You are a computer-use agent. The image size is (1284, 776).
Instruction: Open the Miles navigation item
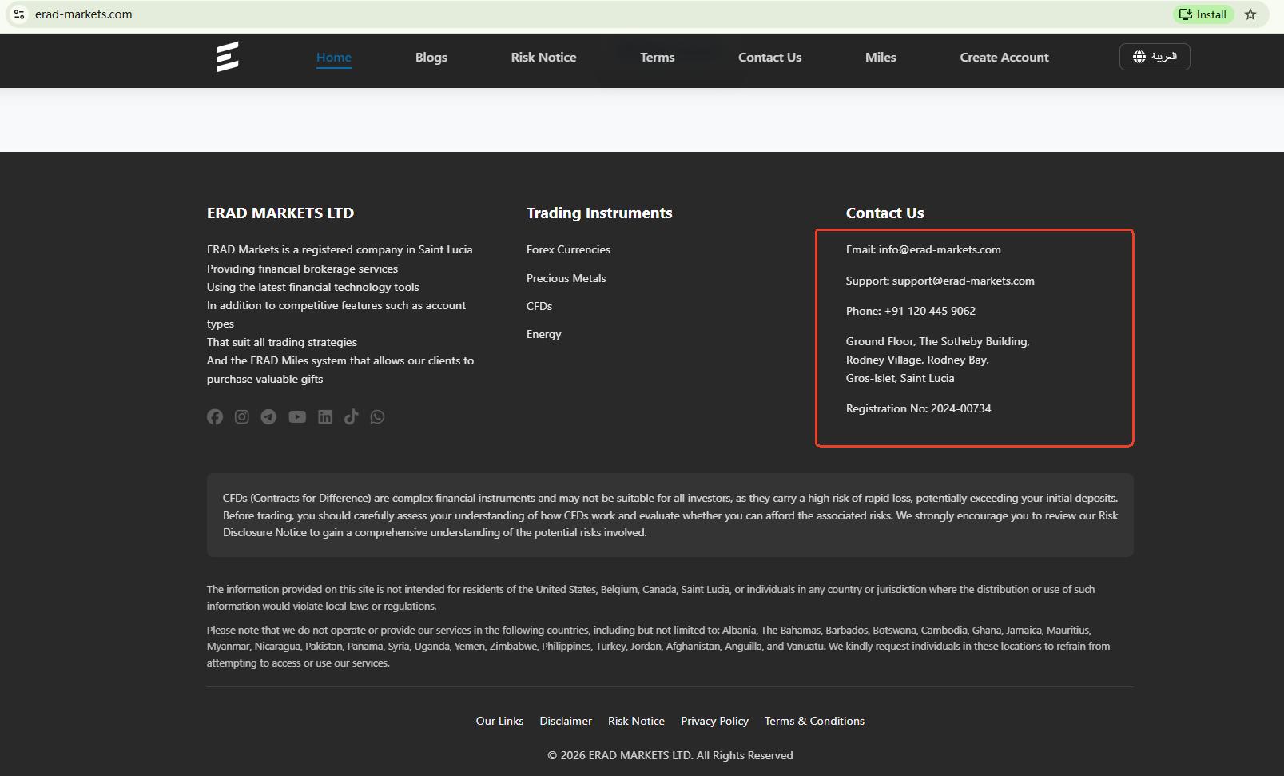[x=880, y=57]
